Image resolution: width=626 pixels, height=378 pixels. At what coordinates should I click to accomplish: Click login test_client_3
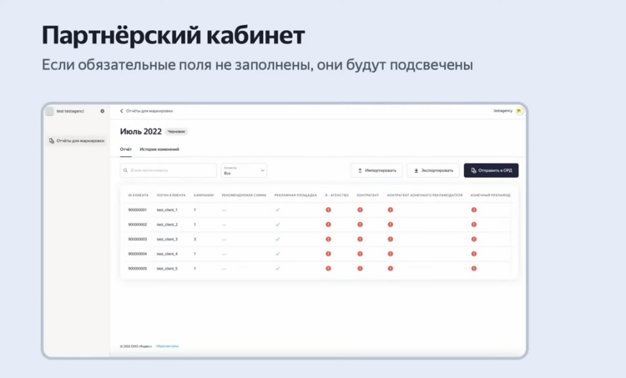coord(167,239)
